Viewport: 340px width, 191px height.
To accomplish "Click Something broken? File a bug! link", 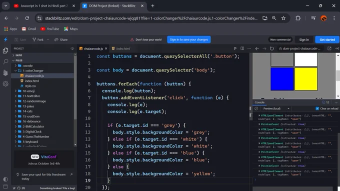I will 57,188.
